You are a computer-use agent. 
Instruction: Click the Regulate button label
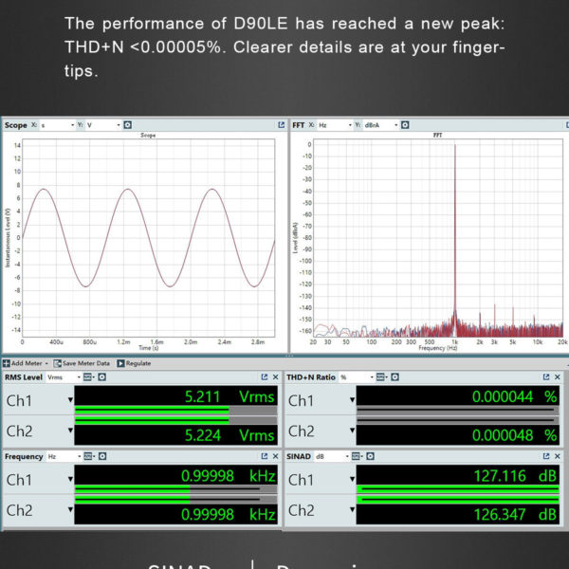point(138,363)
